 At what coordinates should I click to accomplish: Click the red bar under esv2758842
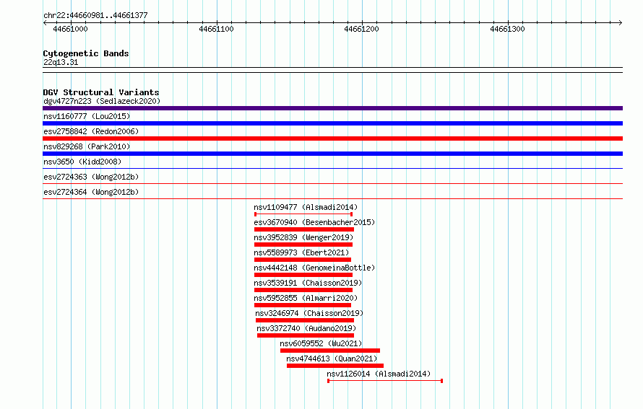332,138
